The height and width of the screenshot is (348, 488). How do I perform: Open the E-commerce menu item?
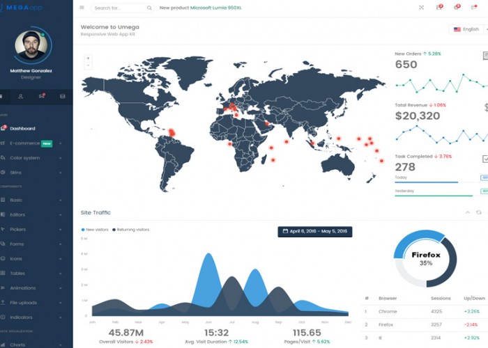25,143
